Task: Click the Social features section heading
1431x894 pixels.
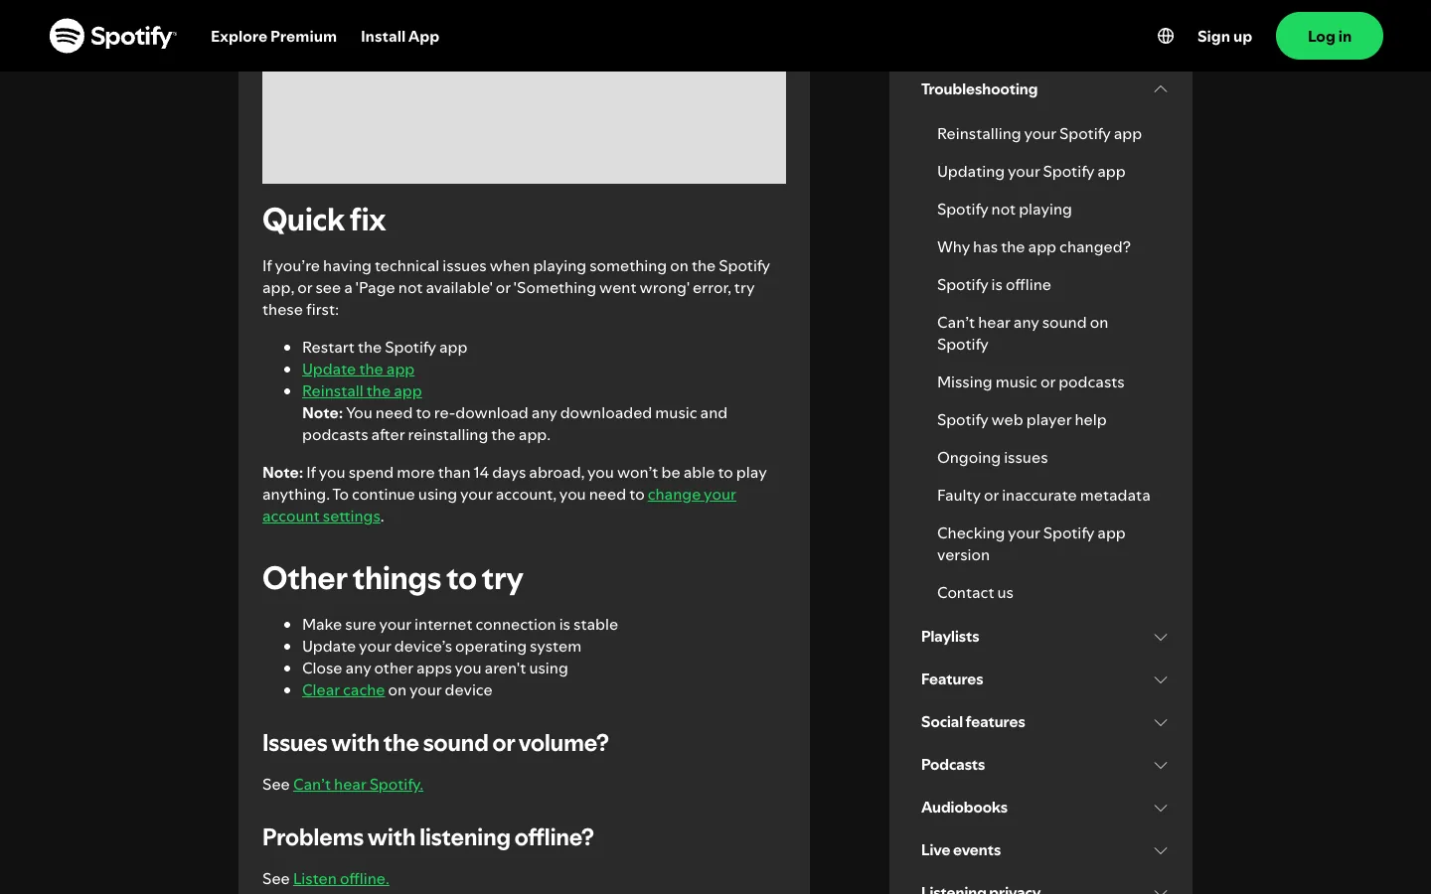Action: point(973,722)
